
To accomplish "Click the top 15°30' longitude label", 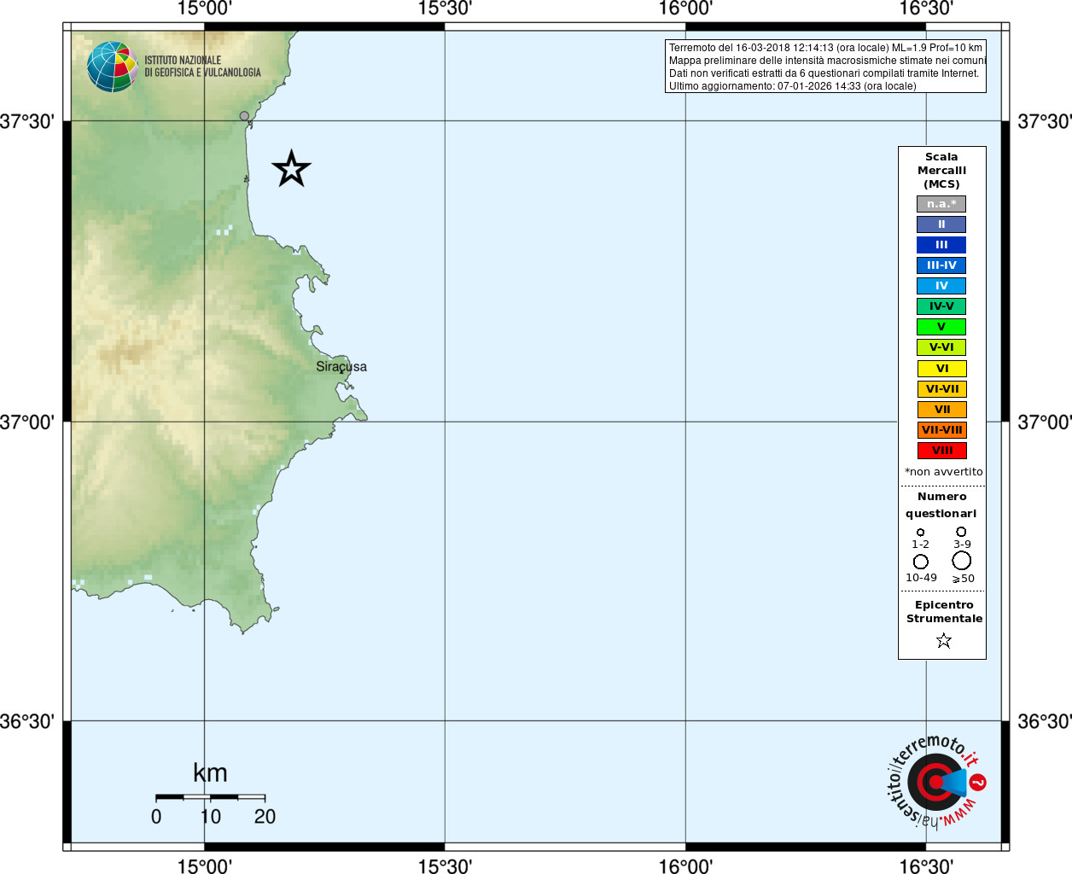I will 445,9.
